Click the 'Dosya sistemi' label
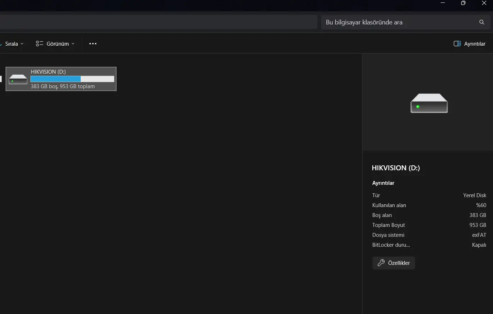Viewport: 493px width, 314px height. click(x=388, y=235)
